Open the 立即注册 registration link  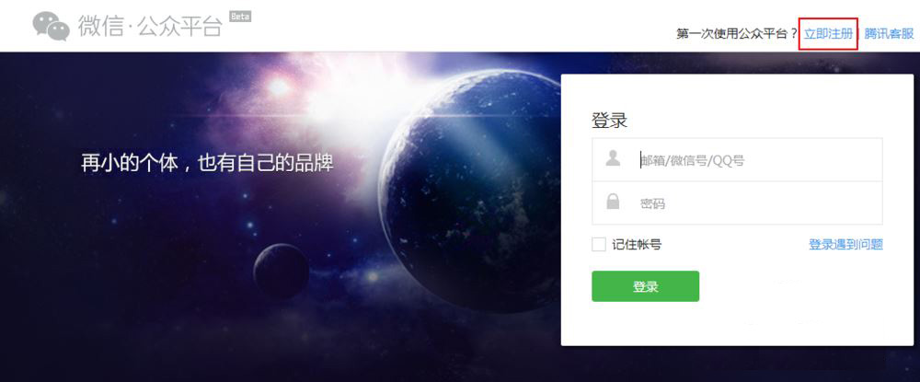click(829, 34)
